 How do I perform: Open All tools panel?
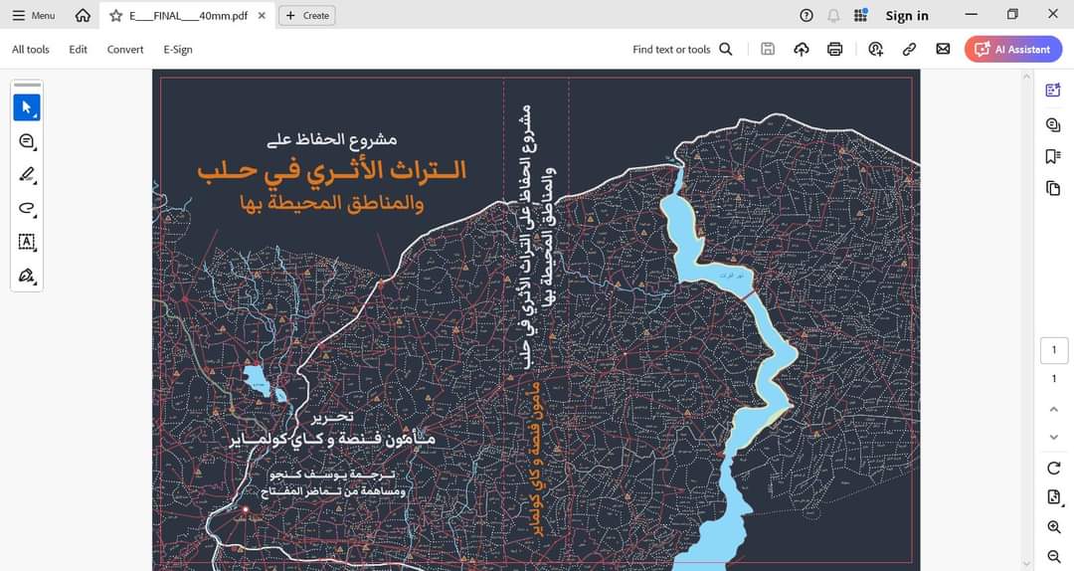point(31,50)
